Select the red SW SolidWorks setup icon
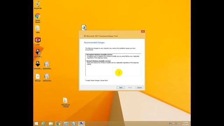Image resolution: width=224 pixels, height=126 pixels. [38, 41]
